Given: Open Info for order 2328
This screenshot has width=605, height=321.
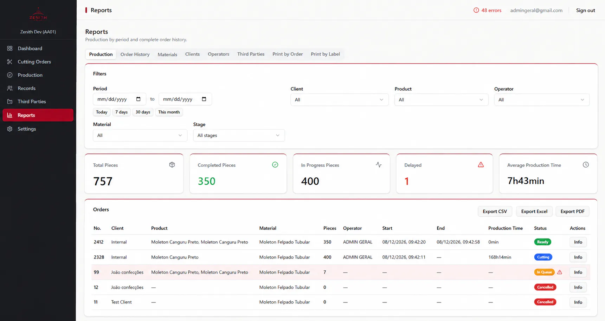Looking at the screenshot, I should point(578,257).
